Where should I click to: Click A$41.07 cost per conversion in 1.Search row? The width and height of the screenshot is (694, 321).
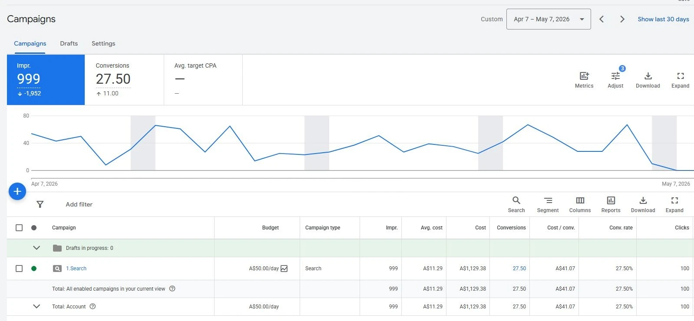565,269
